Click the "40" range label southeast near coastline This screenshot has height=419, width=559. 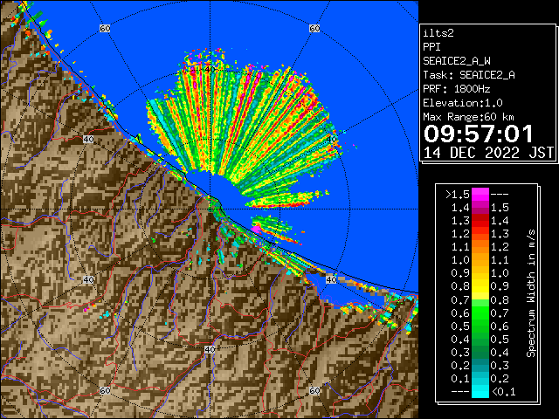tap(332, 279)
